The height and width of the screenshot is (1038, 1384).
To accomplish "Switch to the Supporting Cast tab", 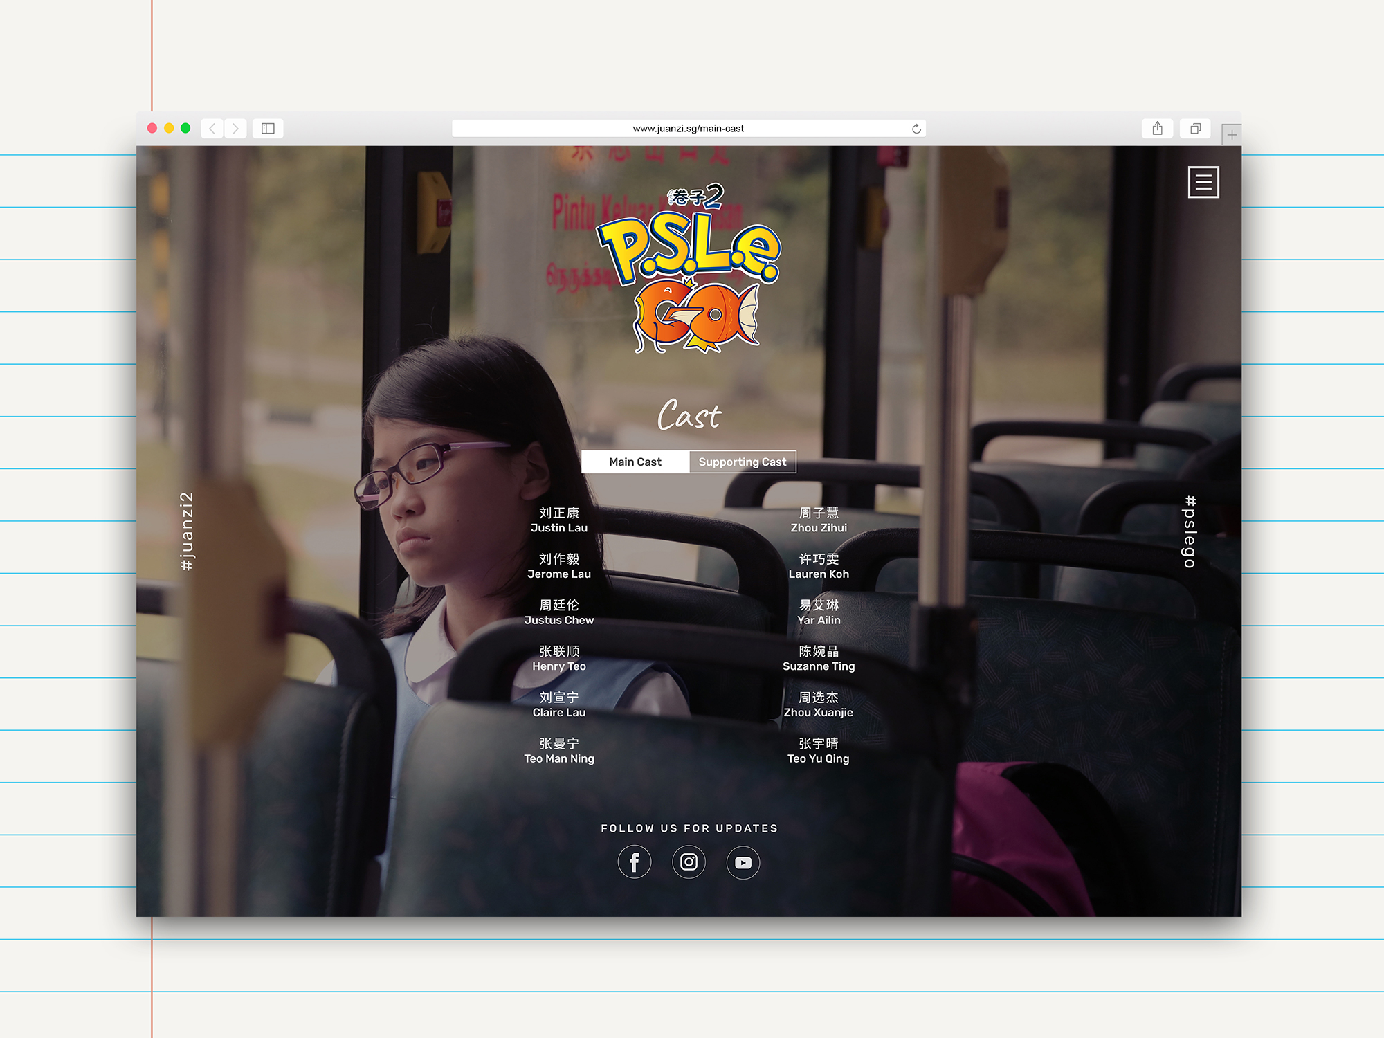I will coord(743,462).
